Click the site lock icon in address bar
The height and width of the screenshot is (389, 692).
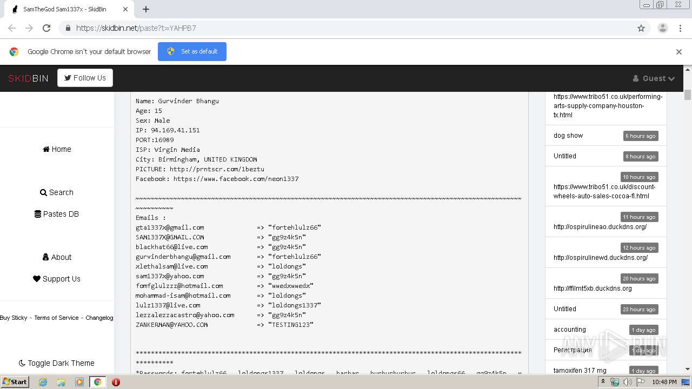tap(68, 28)
